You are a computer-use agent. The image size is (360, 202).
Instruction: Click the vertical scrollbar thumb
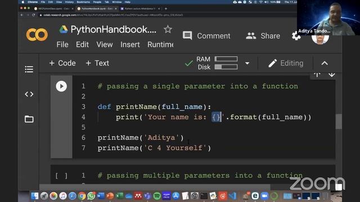click(x=339, y=121)
